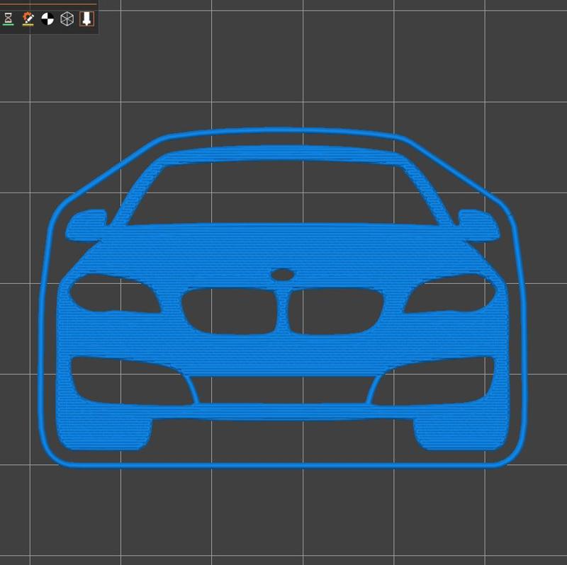Click the round hood emblem cutout
The height and width of the screenshot is (565, 567).
pyautogui.click(x=283, y=275)
